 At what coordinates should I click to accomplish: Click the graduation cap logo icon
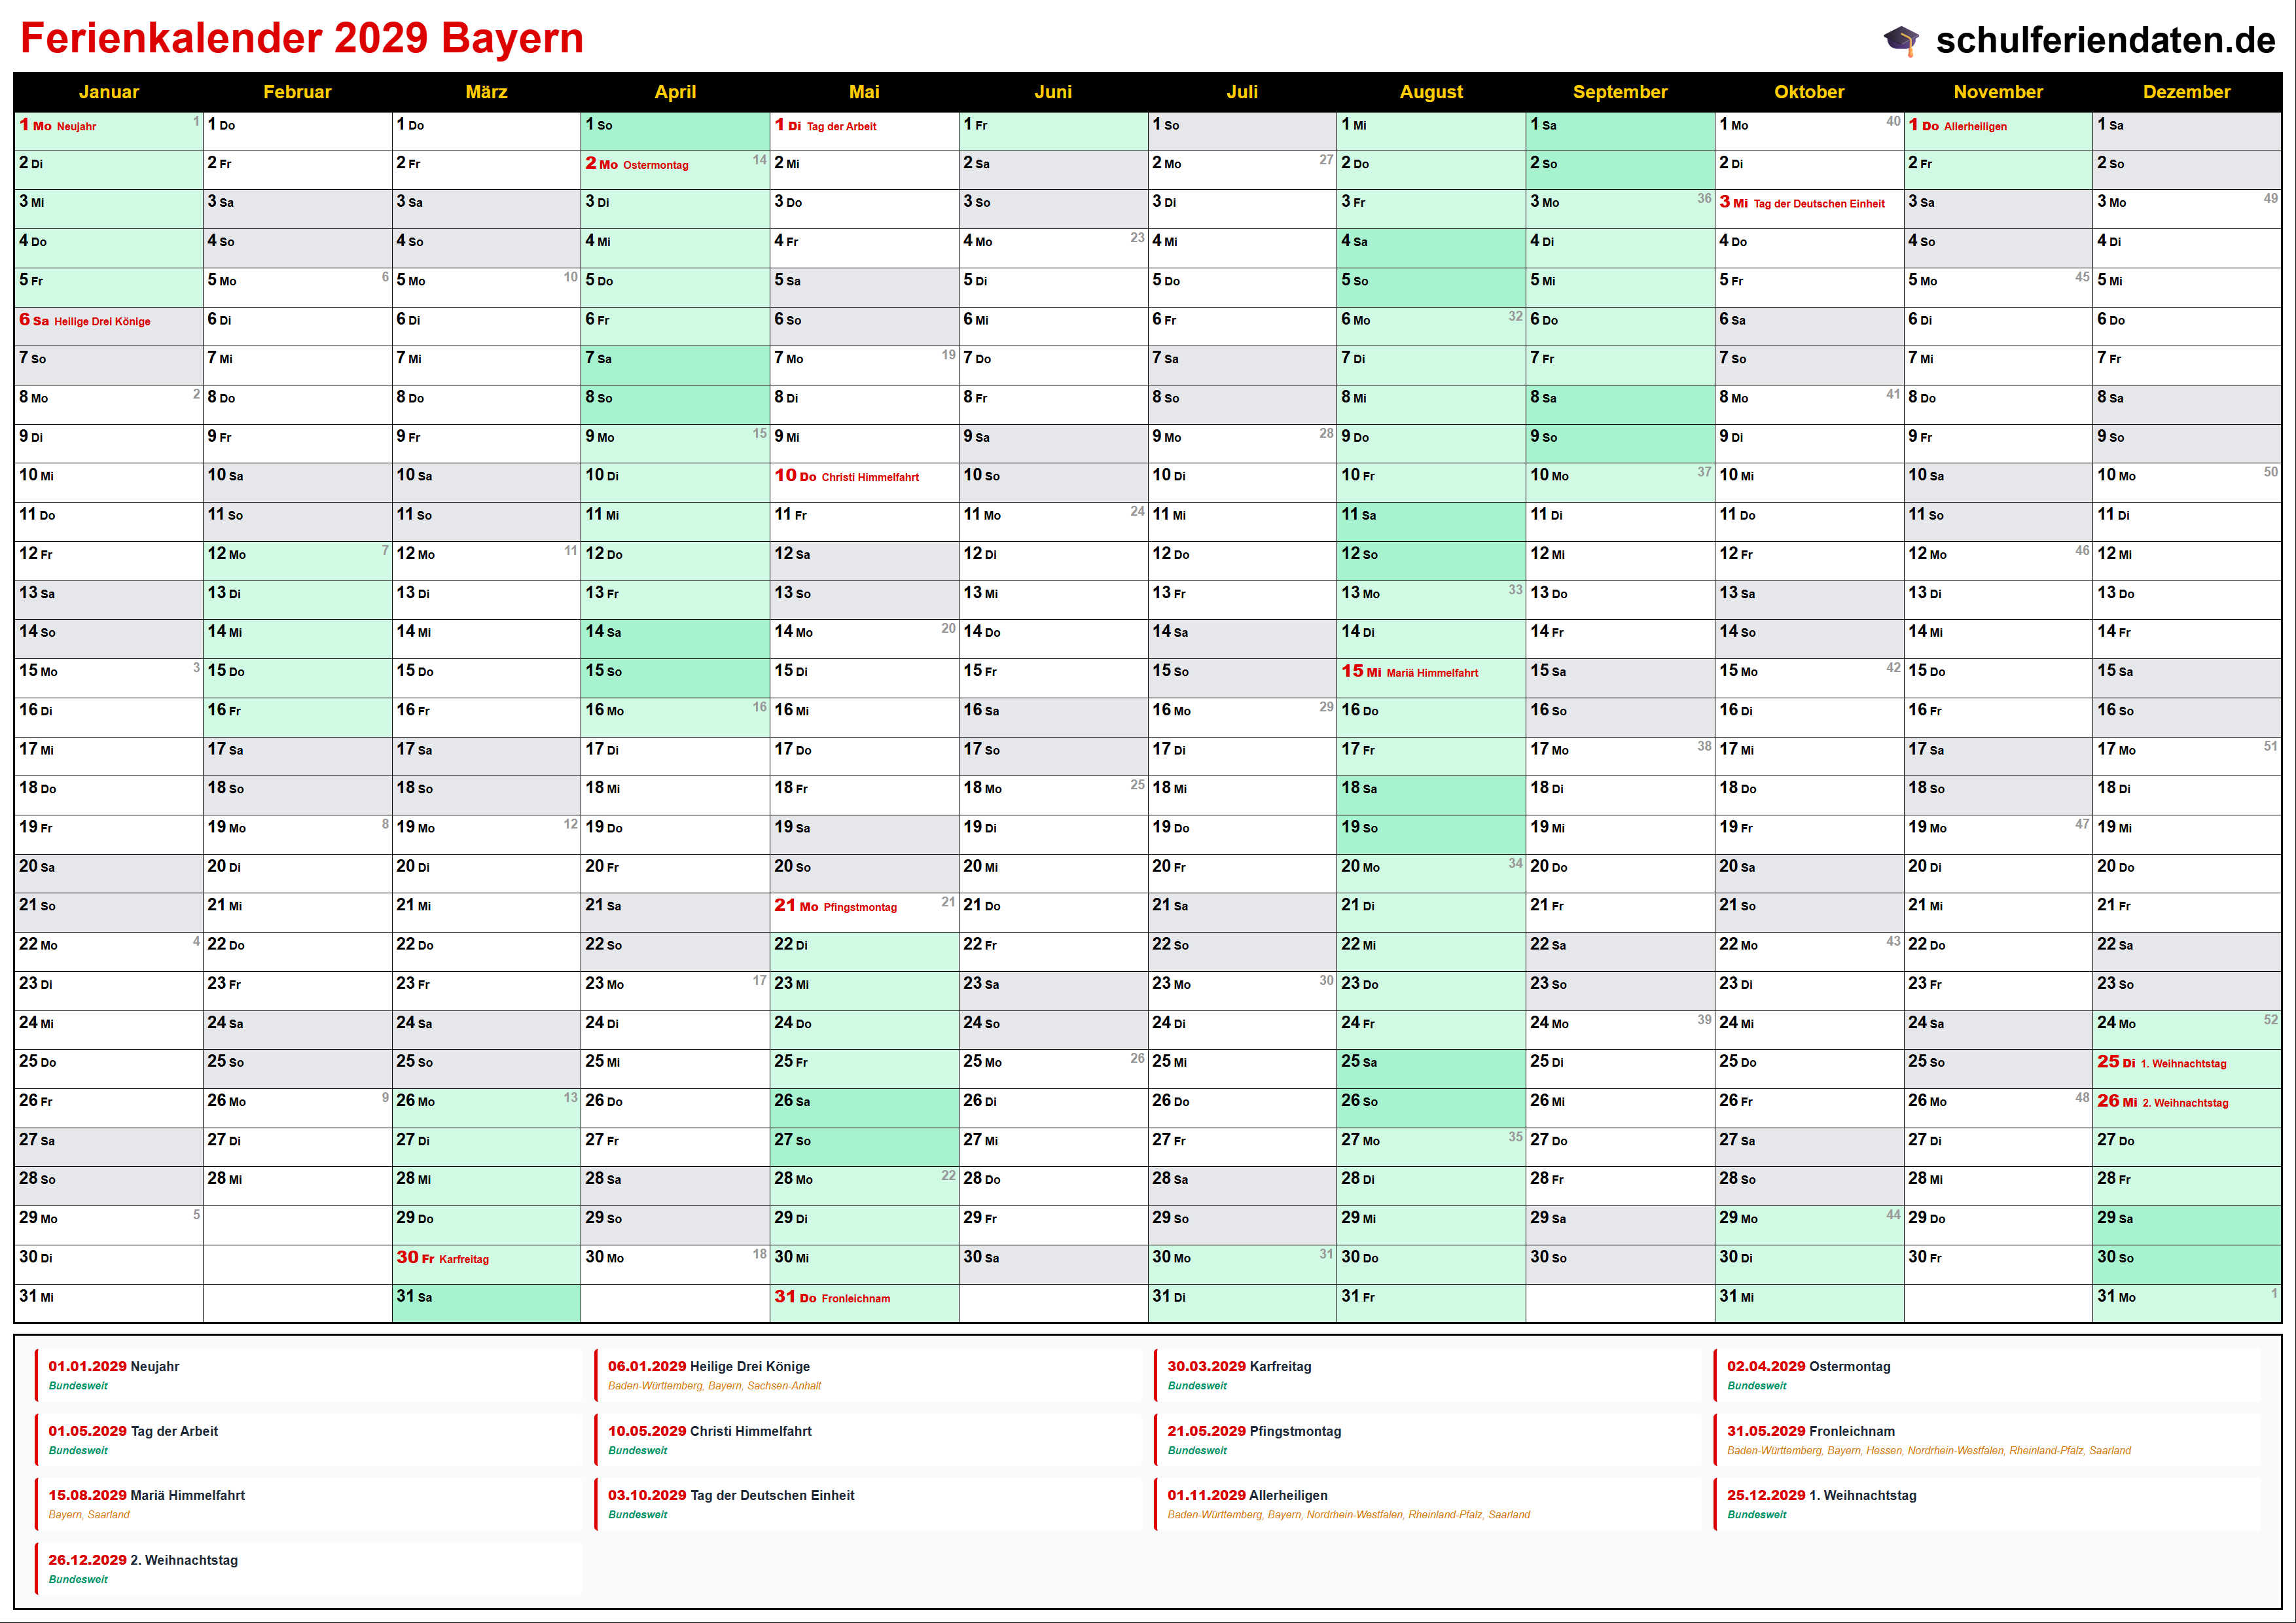1901,40
